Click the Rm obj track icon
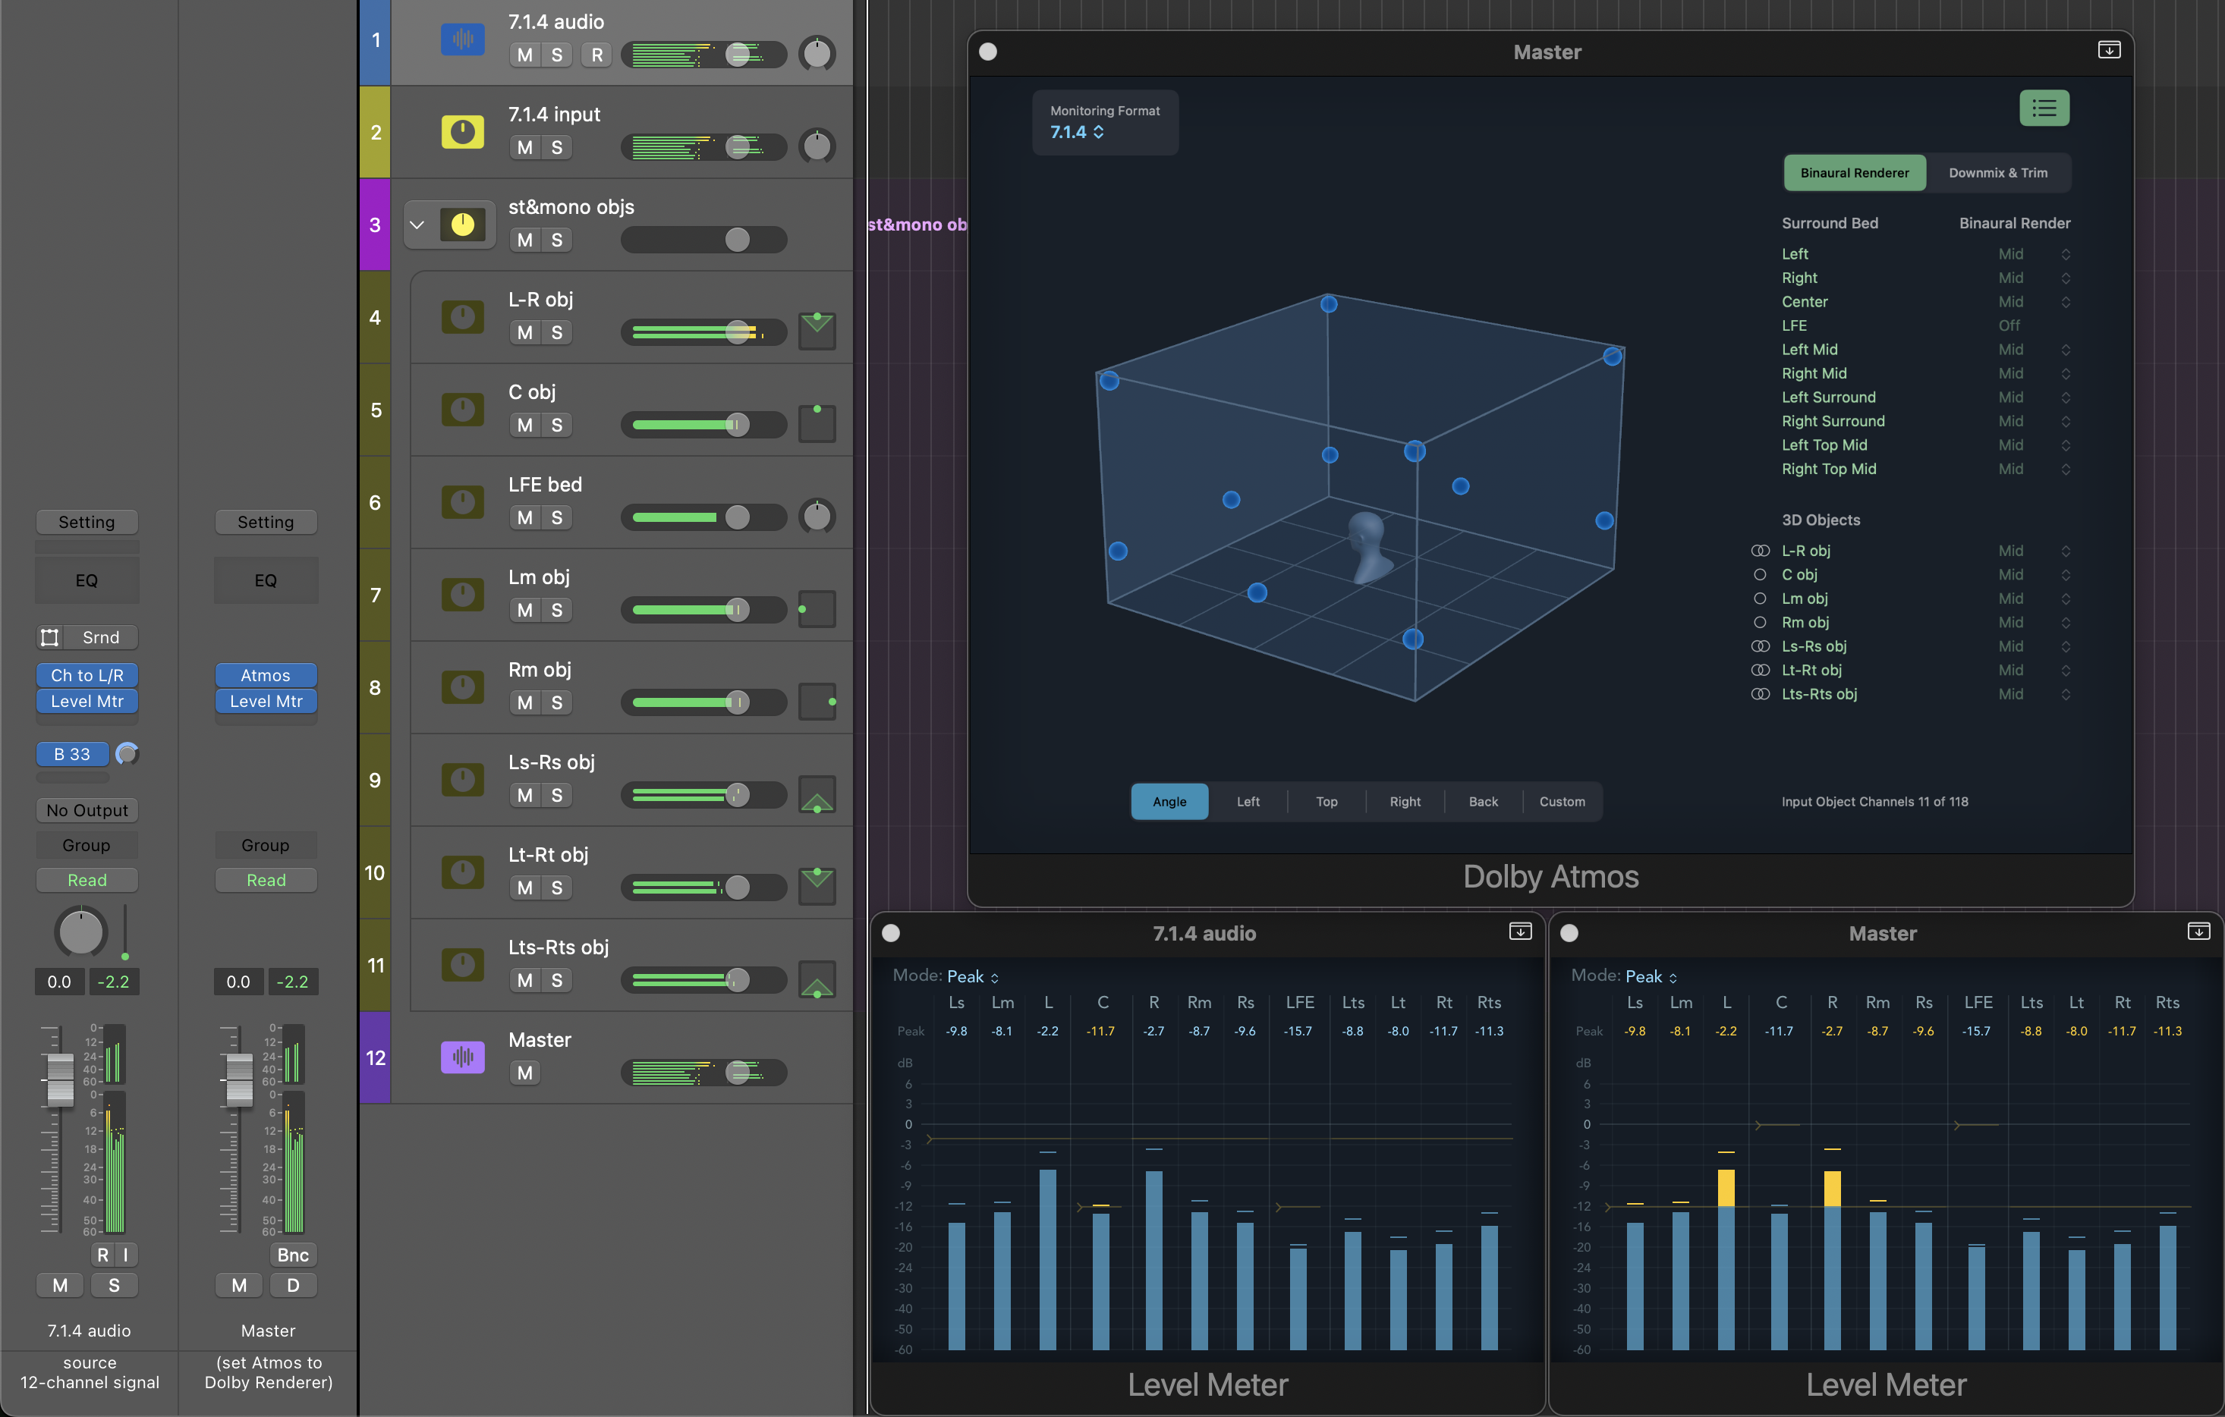The image size is (2225, 1417). click(x=463, y=687)
